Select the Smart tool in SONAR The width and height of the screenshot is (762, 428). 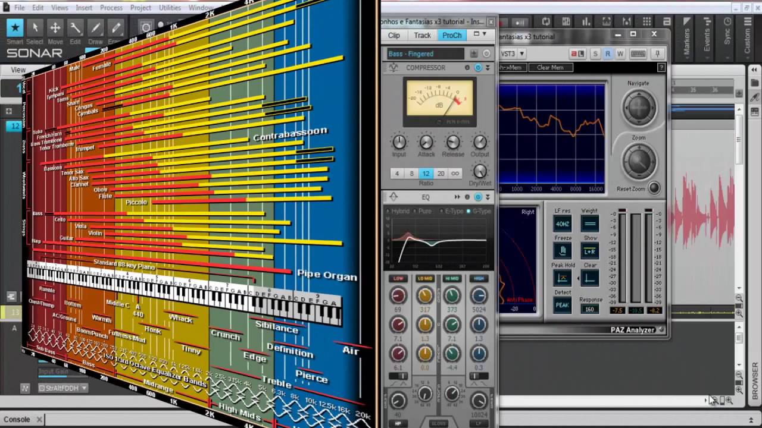(x=15, y=27)
